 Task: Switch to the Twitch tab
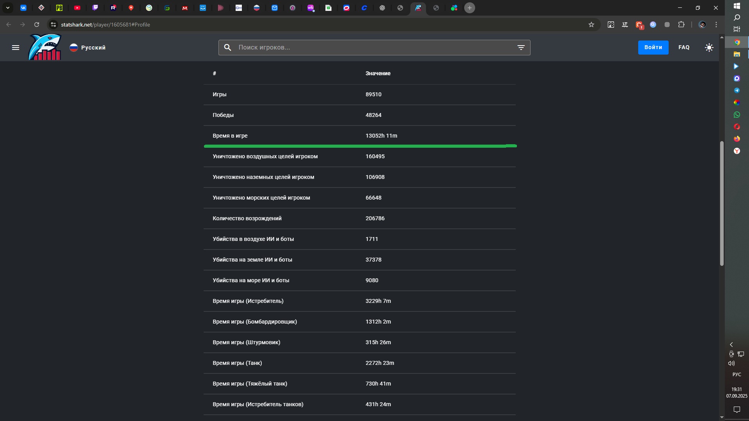pyautogui.click(x=95, y=8)
